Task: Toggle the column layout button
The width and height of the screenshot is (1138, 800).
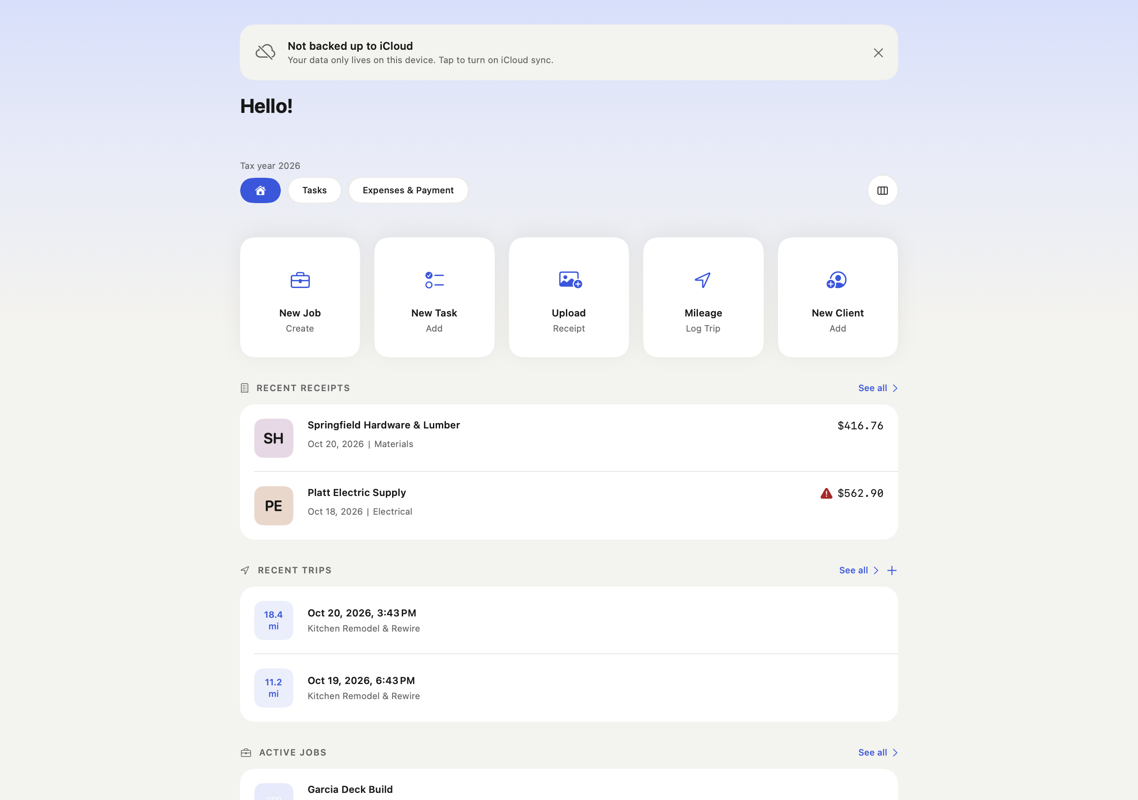Action: click(882, 190)
